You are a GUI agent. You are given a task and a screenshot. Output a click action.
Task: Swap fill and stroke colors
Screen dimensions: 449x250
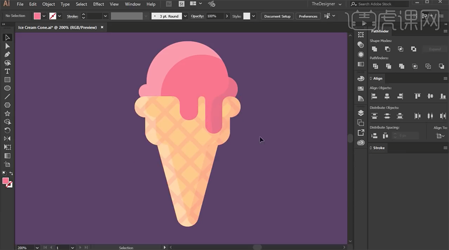(11, 173)
